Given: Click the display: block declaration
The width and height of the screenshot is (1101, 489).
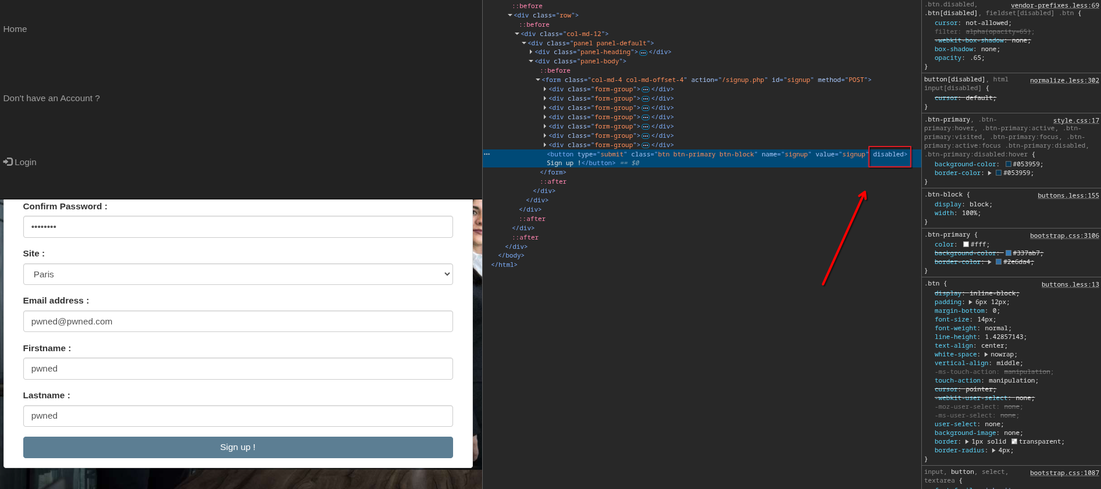Looking at the screenshot, I should click(964, 205).
